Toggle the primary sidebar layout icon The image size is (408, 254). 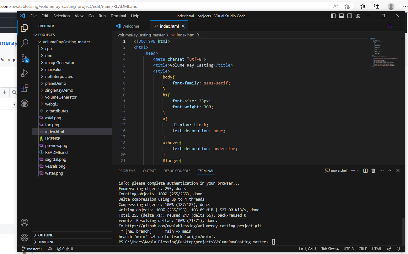pos(333,15)
